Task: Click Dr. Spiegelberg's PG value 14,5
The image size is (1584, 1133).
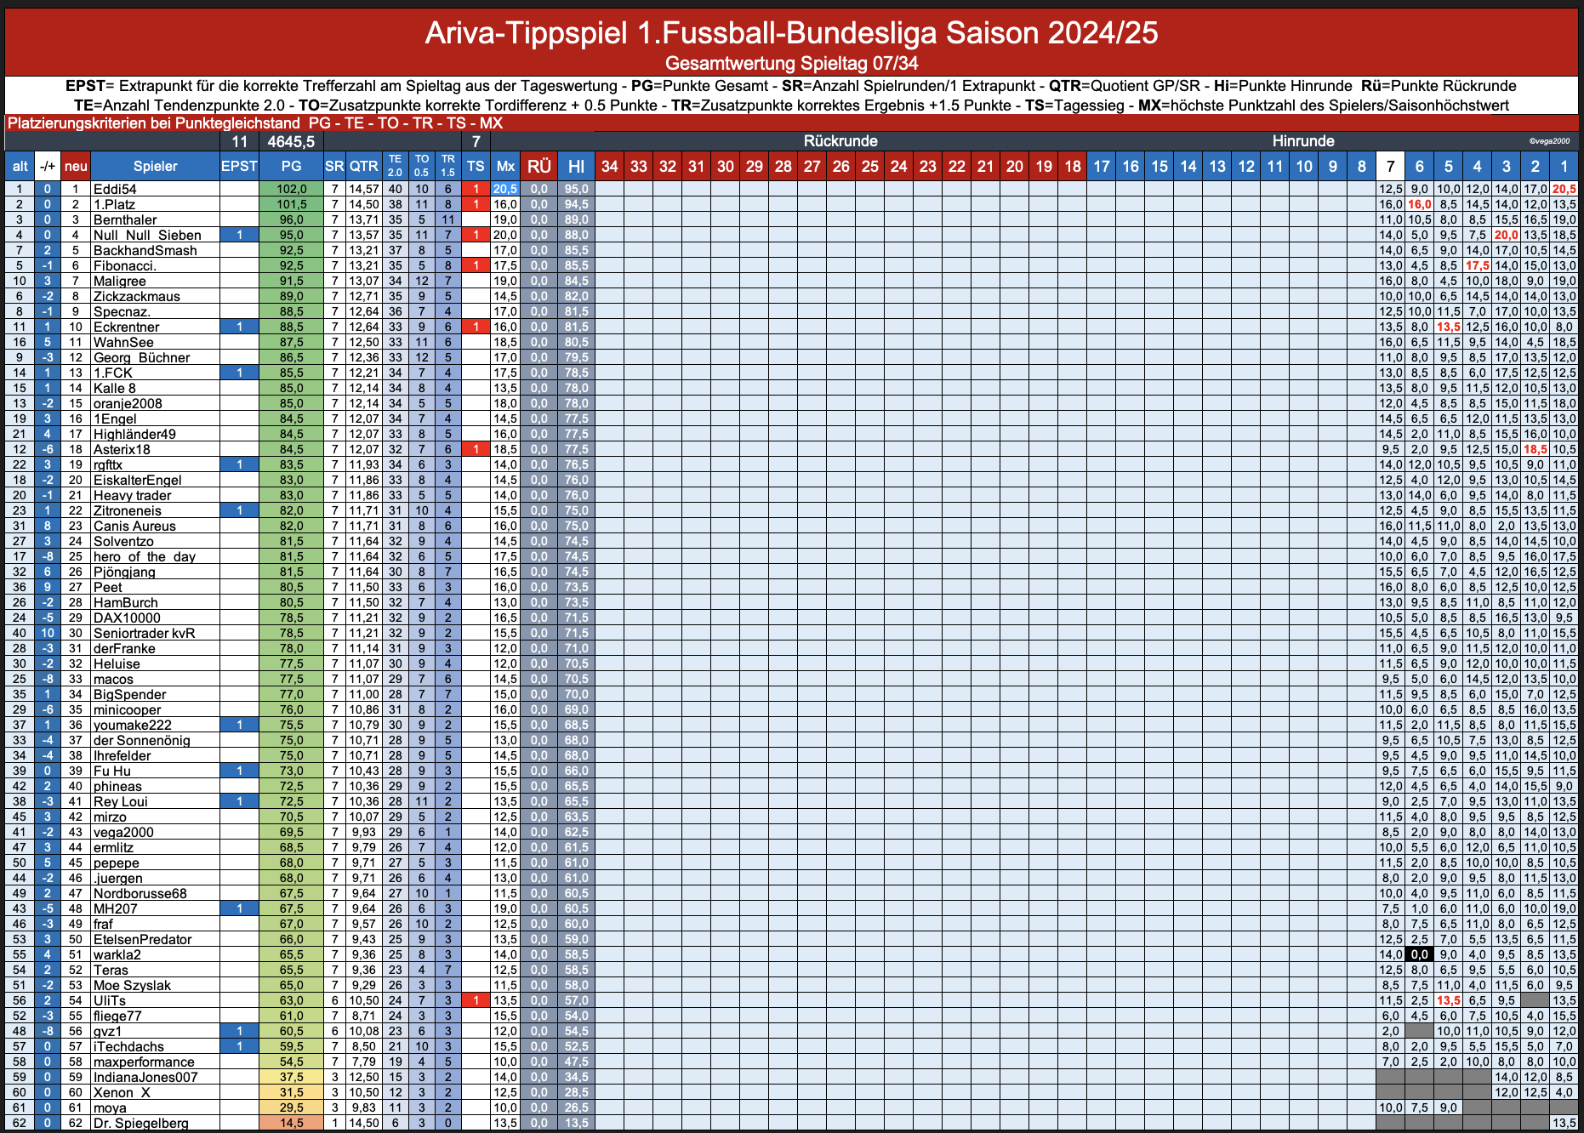Action: tap(291, 1123)
